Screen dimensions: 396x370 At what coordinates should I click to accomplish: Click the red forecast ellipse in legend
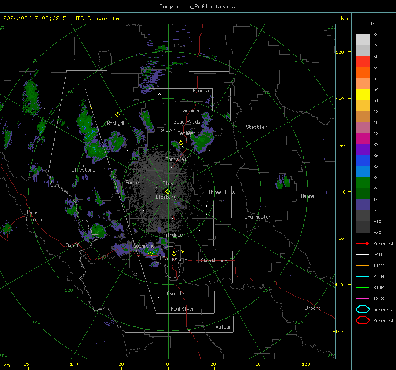[363, 320]
